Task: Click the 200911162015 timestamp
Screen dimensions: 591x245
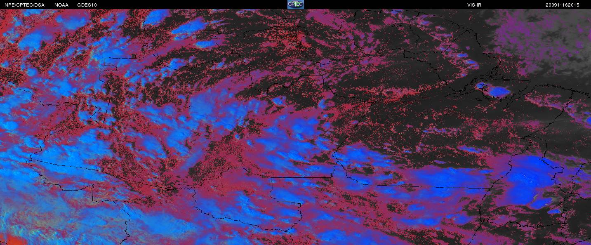Action: 562,5
